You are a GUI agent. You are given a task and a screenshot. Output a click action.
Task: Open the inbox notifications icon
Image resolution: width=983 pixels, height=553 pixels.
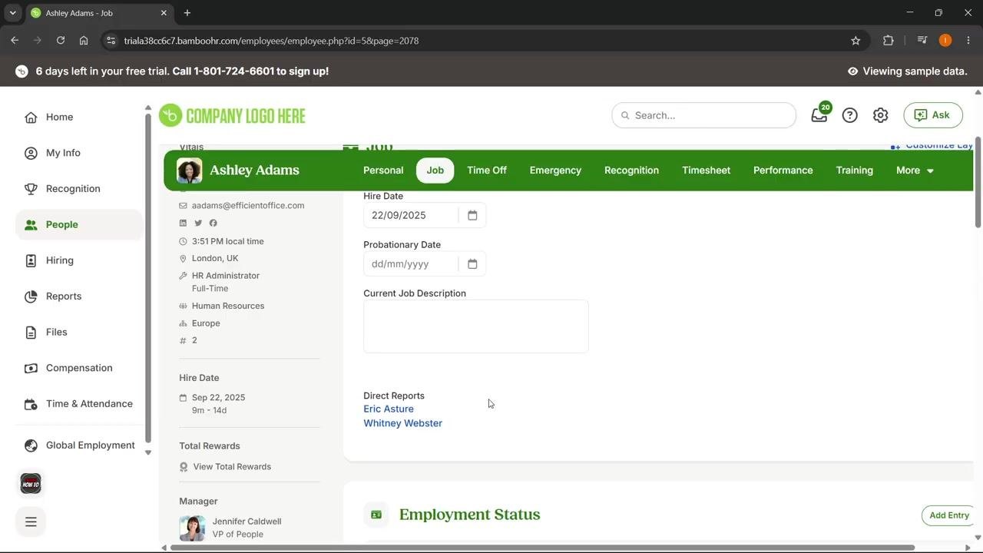pos(819,115)
